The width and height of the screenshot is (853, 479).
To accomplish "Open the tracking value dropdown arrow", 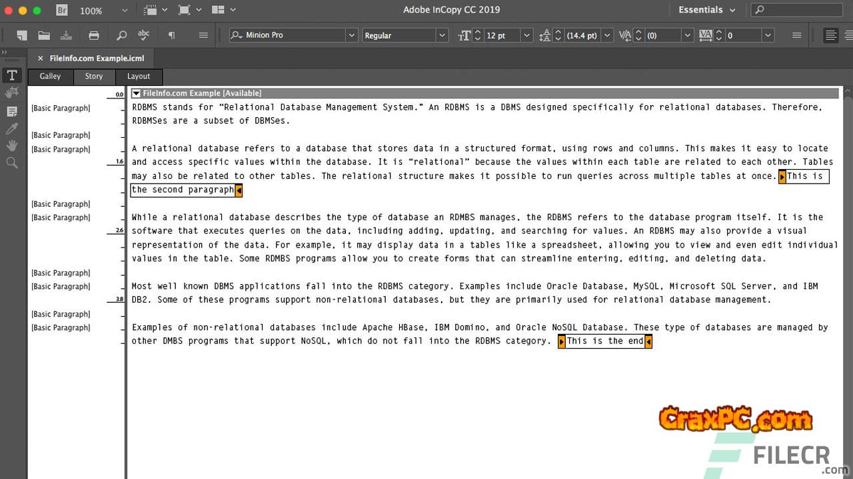I will [768, 35].
